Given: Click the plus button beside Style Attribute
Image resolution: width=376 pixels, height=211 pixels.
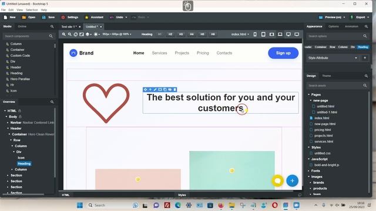Looking at the screenshot, I should click(365, 58).
